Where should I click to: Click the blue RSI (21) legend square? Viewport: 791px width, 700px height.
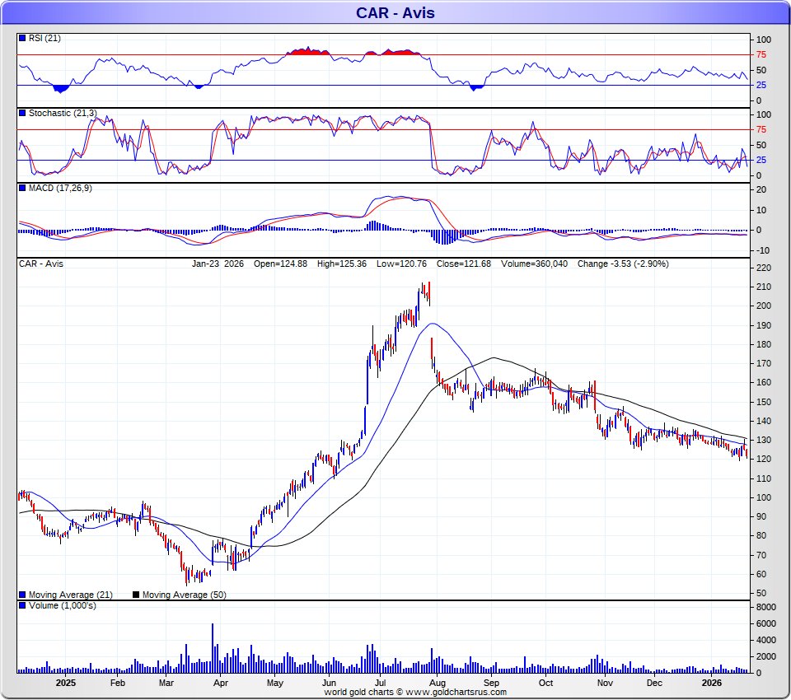(x=22, y=39)
